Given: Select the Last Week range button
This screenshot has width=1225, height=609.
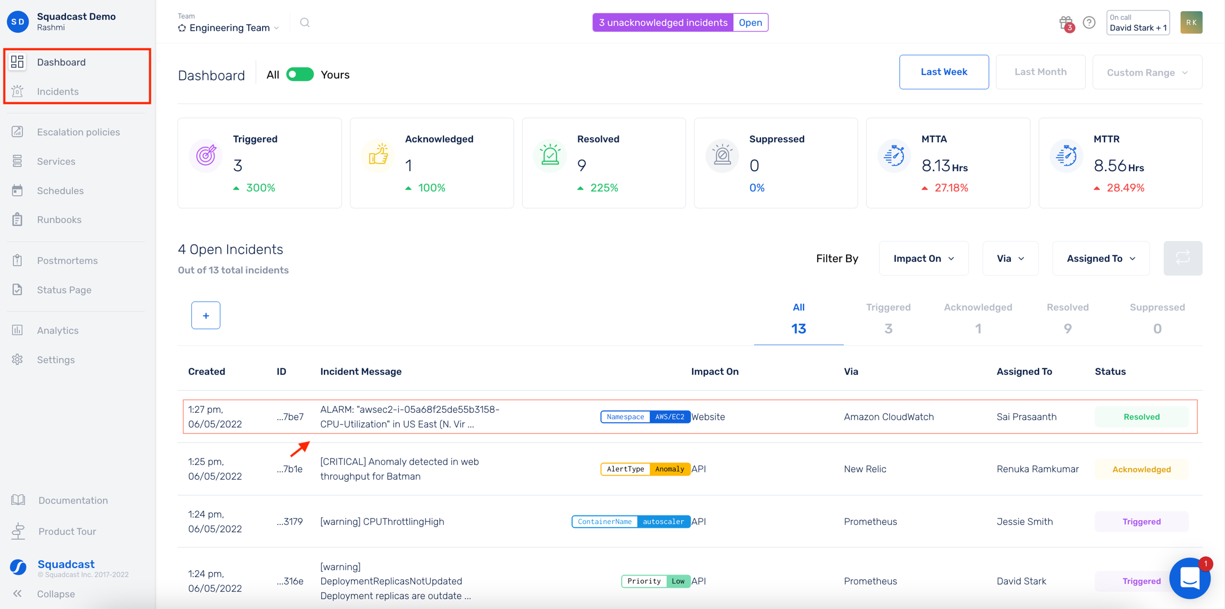Looking at the screenshot, I should [x=944, y=72].
